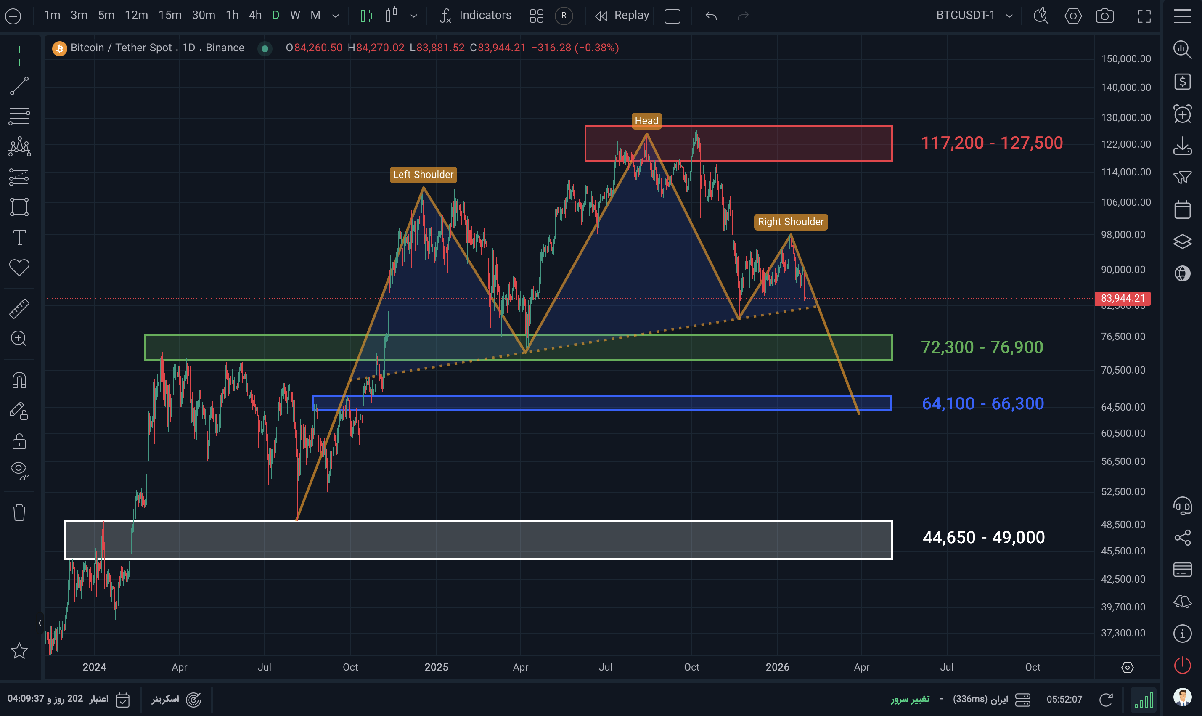
Task: Switch to the 4h timeframe
Action: [x=255, y=16]
